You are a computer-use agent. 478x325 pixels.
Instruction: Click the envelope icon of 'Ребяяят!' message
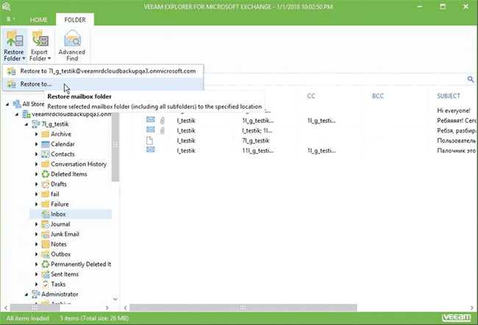(150, 120)
